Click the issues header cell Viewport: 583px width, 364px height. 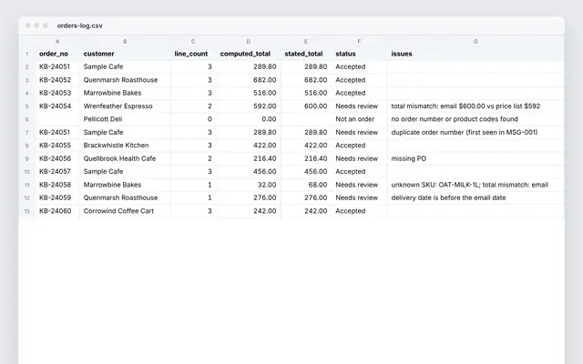point(476,54)
